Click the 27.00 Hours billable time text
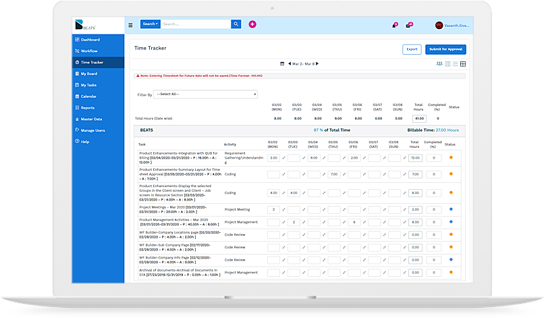 pos(447,130)
